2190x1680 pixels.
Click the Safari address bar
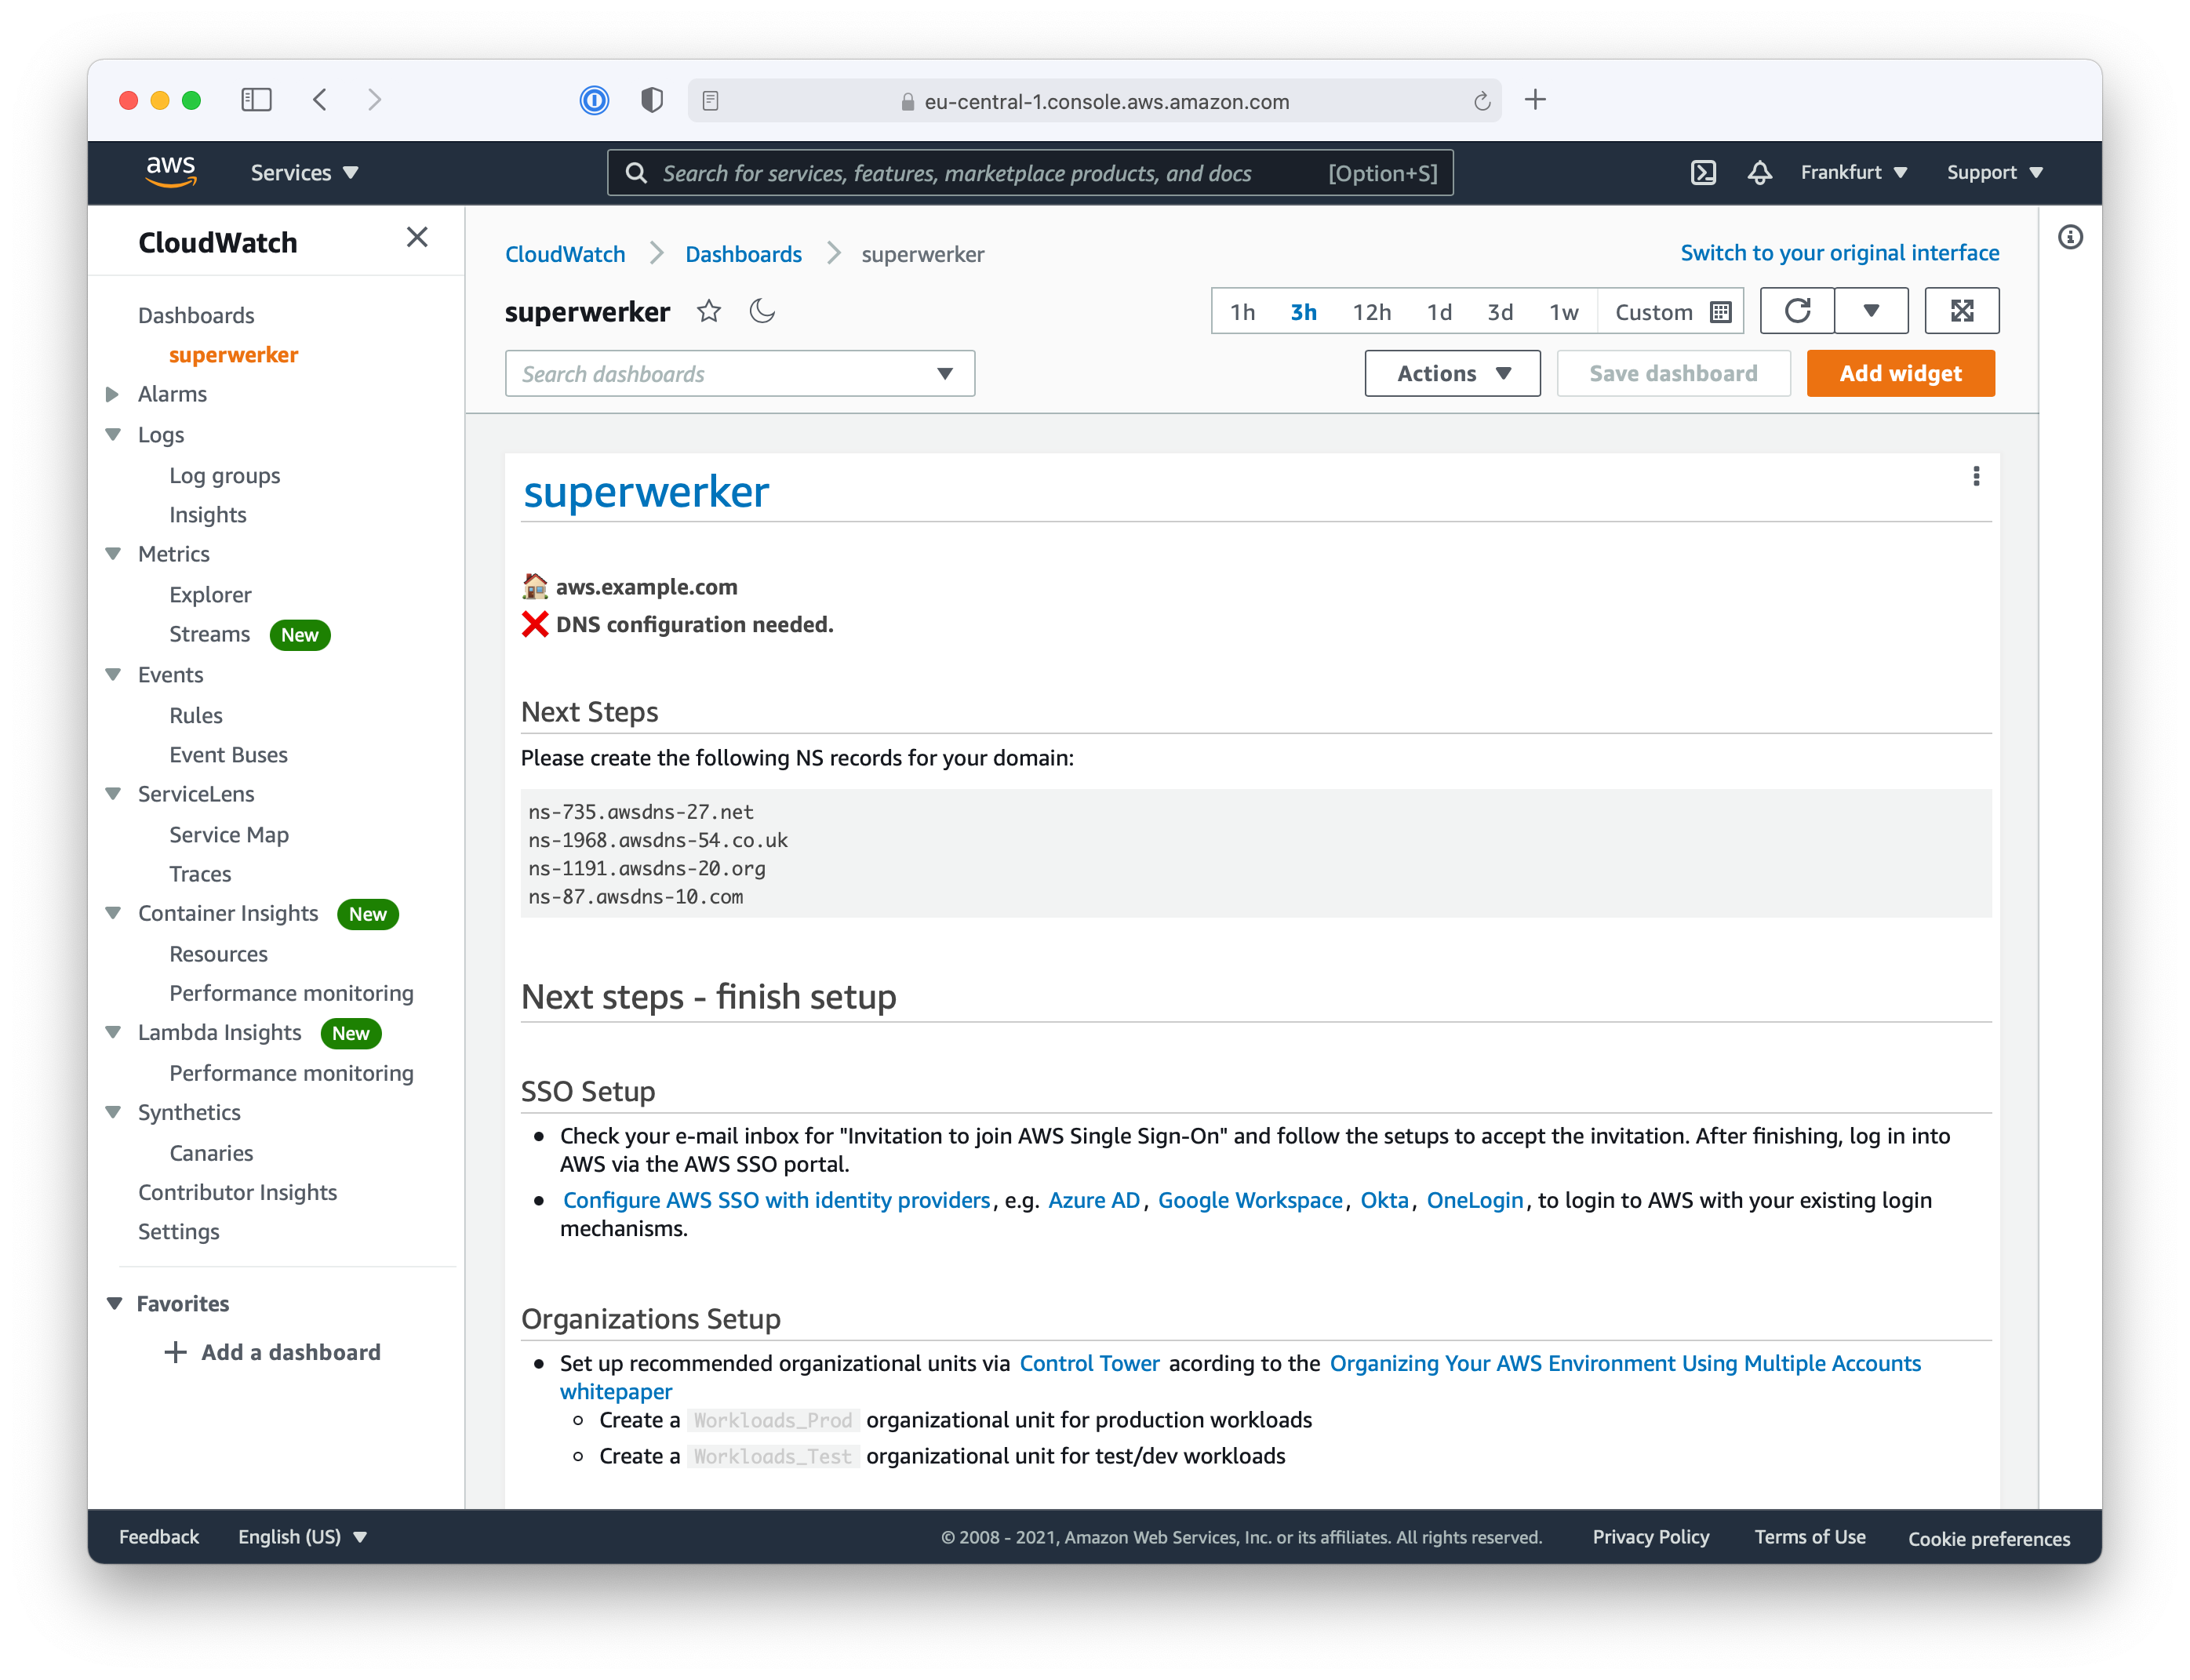pyautogui.click(x=1094, y=101)
